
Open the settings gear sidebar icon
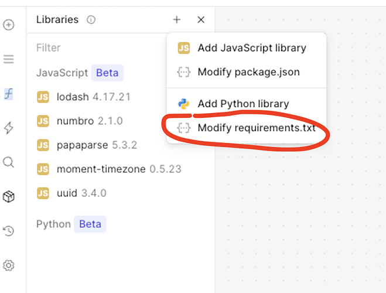(x=9, y=265)
